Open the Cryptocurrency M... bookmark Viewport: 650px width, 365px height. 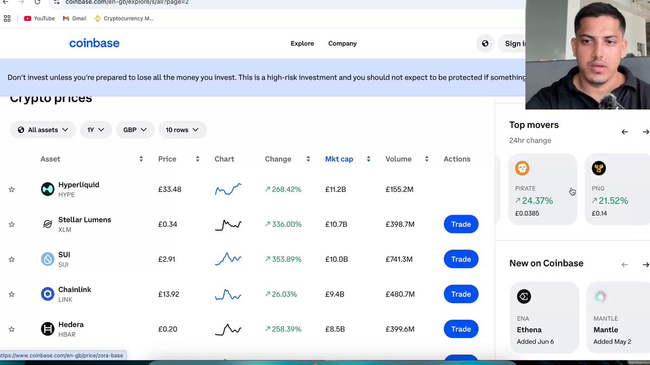pyautogui.click(x=124, y=18)
